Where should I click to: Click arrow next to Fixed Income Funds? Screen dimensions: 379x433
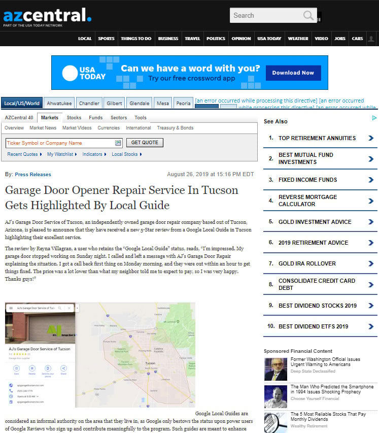[371, 180]
